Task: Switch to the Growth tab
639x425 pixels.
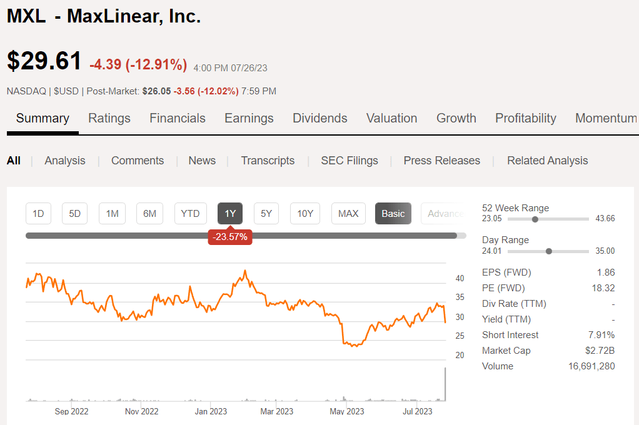Action: (x=456, y=118)
